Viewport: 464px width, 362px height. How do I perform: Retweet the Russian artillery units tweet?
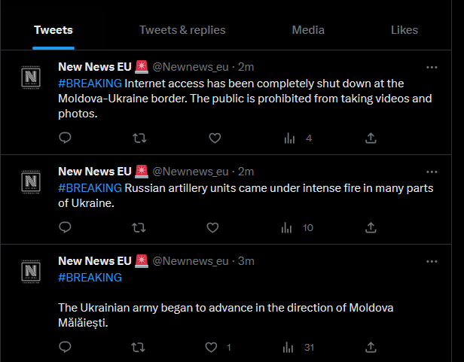[139, 227]
